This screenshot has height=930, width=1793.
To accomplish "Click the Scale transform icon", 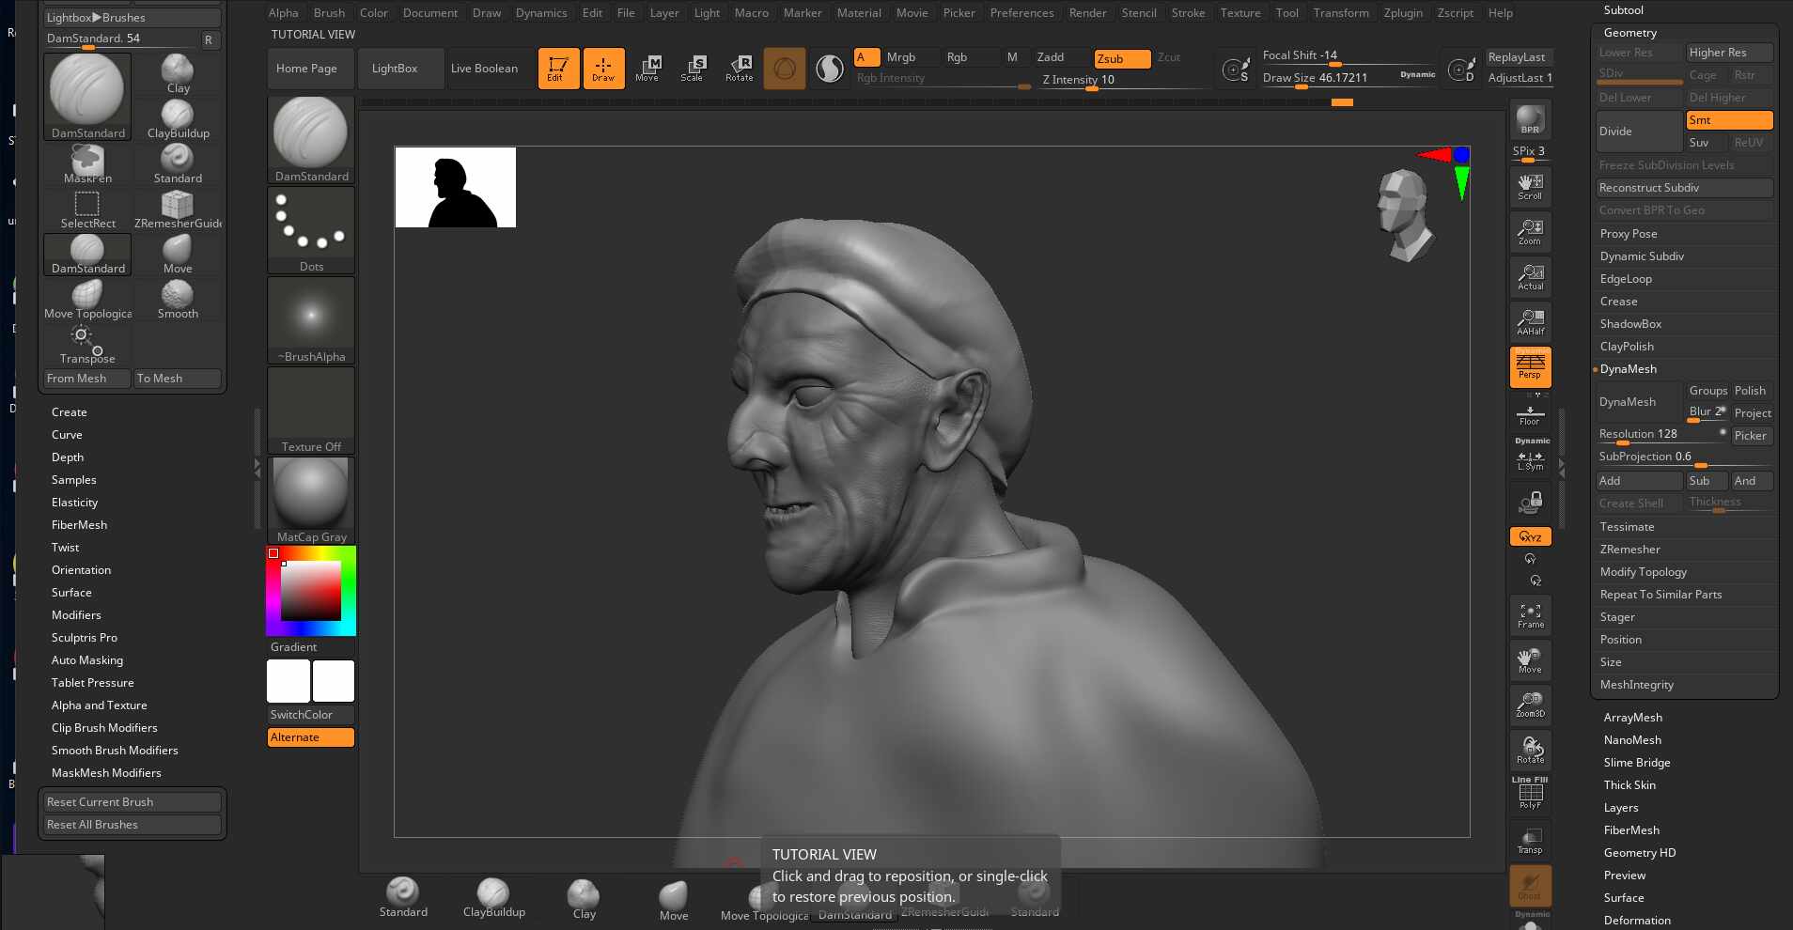I will tap(693, 69).
